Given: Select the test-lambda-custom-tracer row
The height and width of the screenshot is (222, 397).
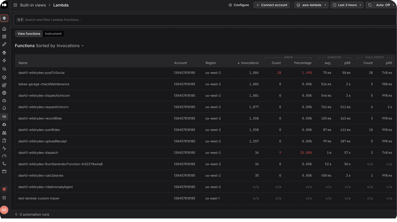Looking at the screenshot, I should coord(205,198).
